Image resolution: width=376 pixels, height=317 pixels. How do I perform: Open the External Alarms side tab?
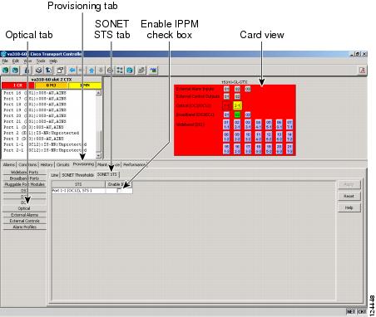click(24, 215)
